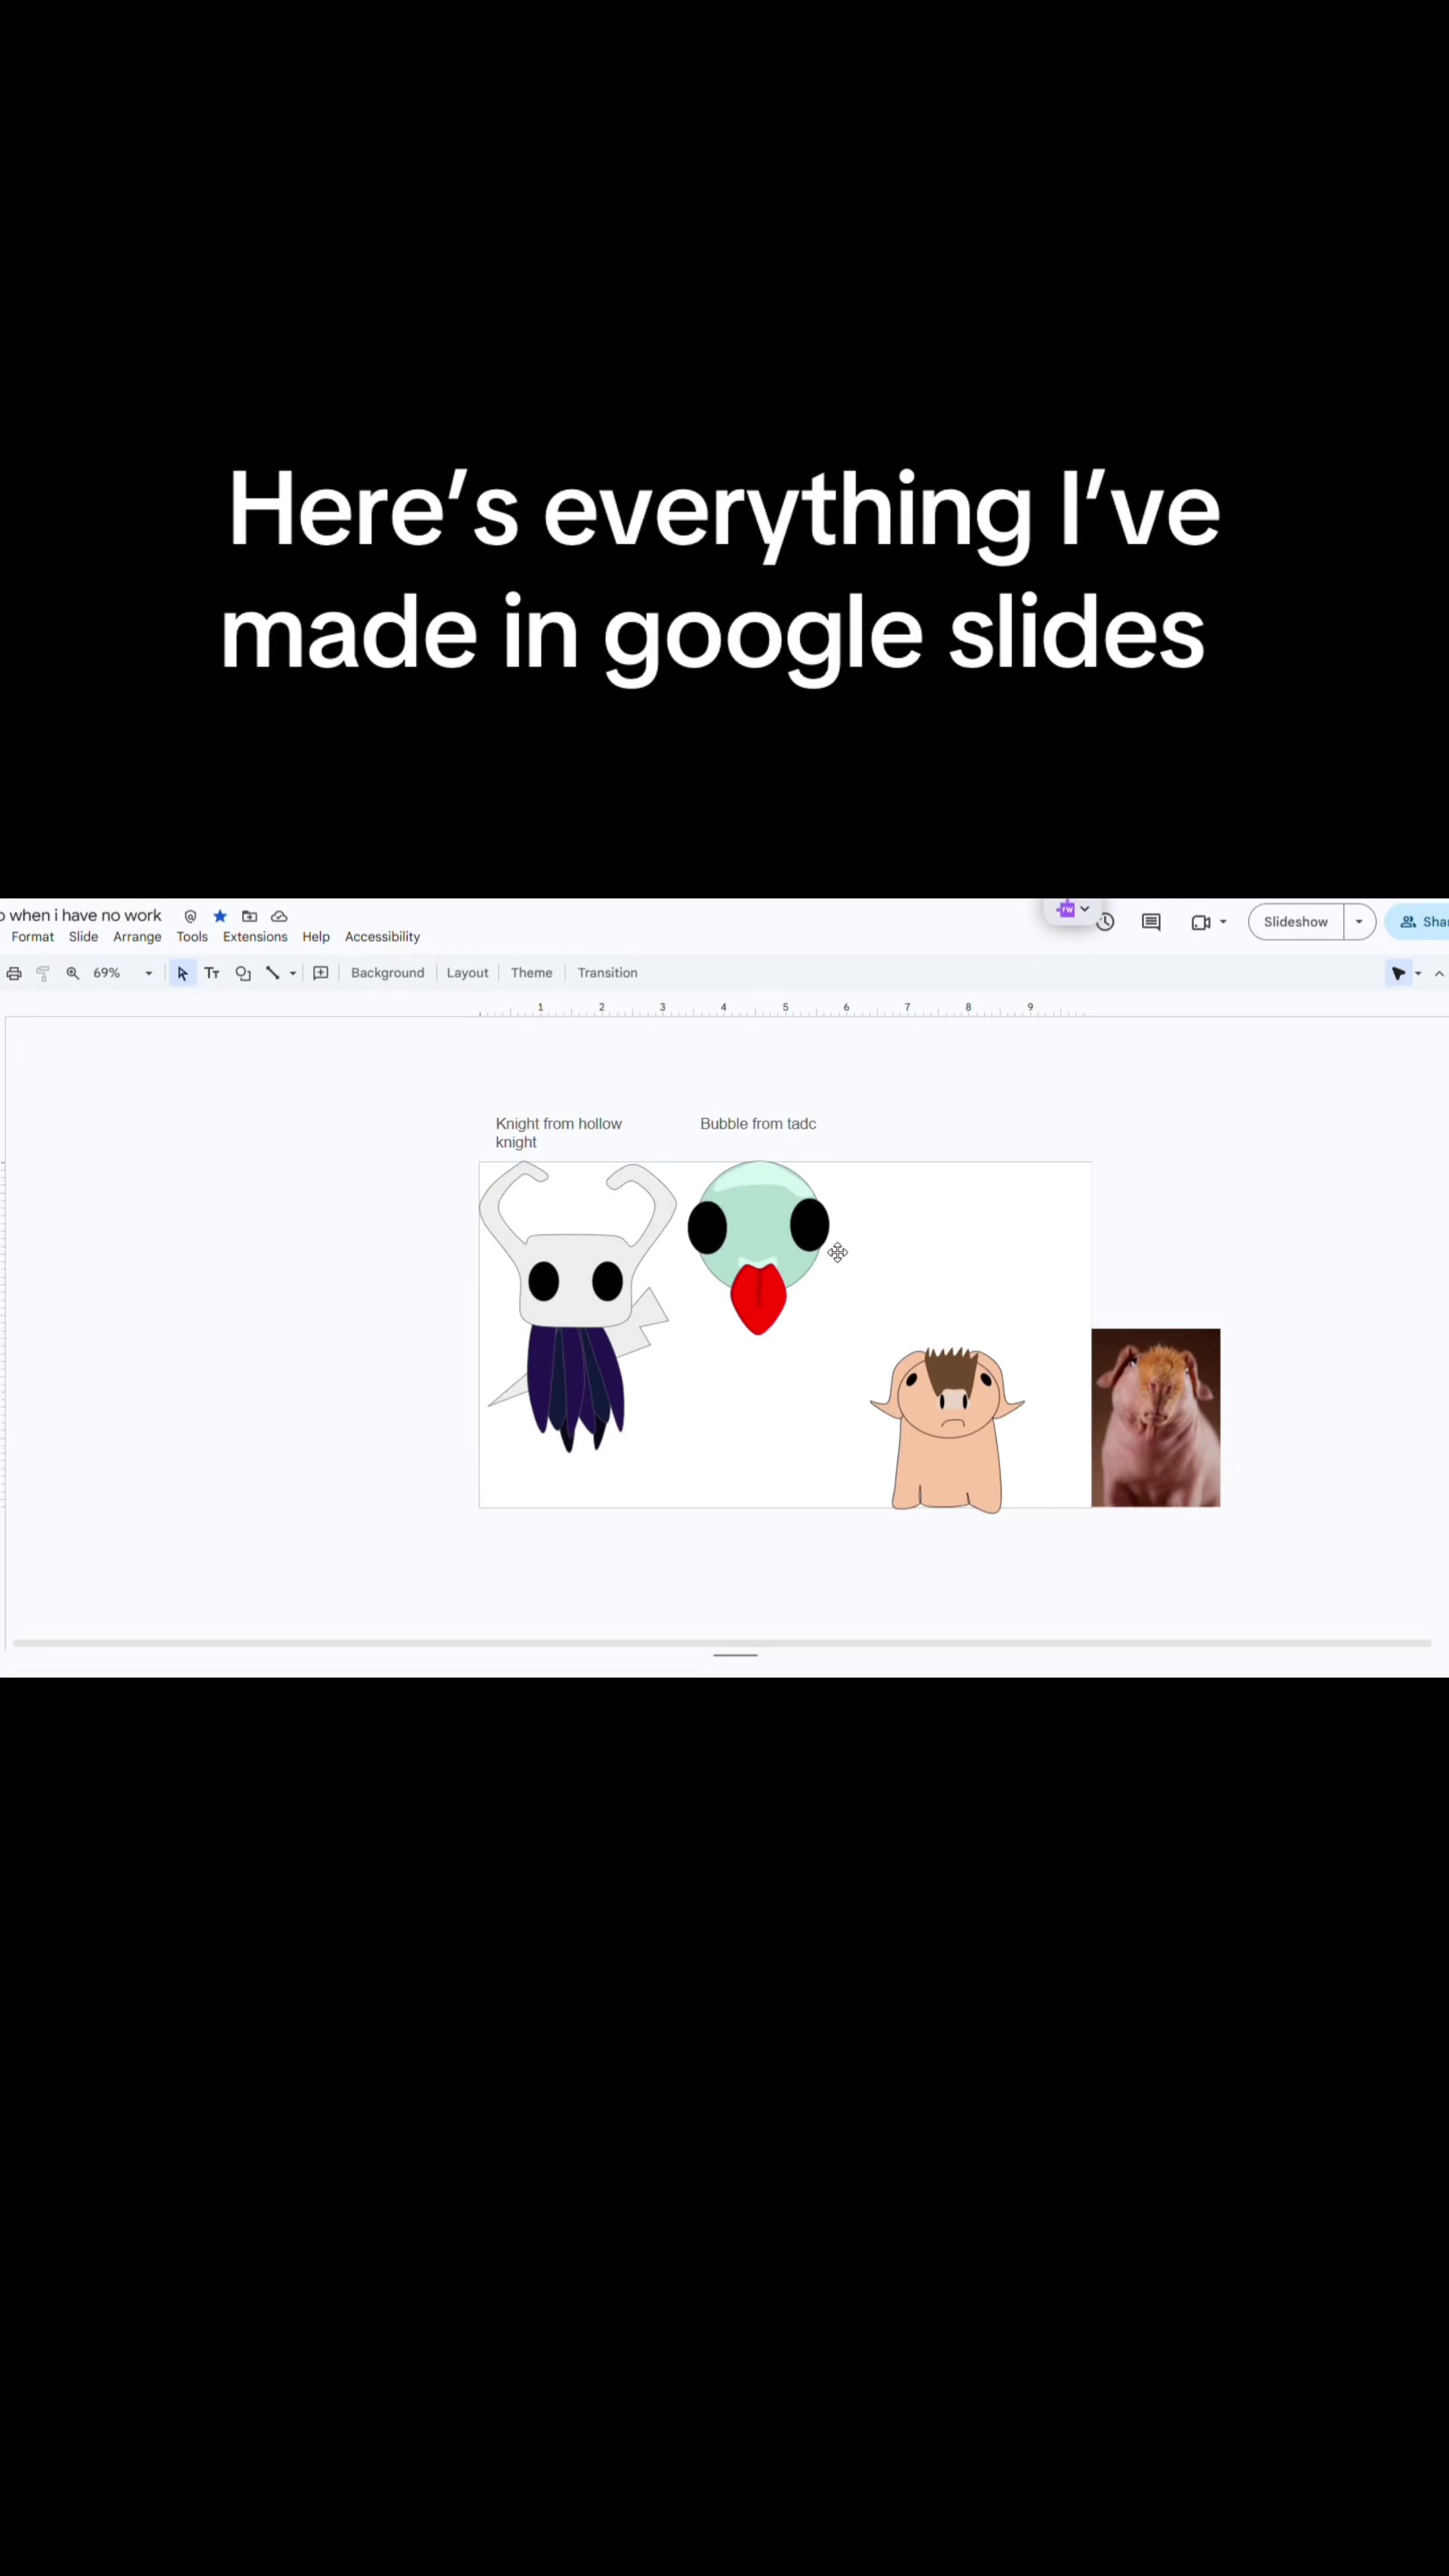Click the Zoom magnifier icon

(72, 973)
